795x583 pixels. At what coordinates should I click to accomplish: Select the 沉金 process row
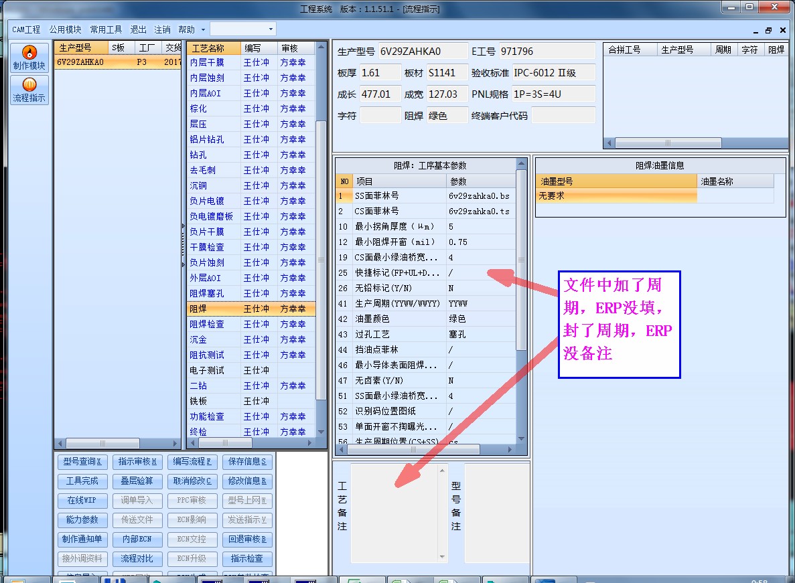251,339
